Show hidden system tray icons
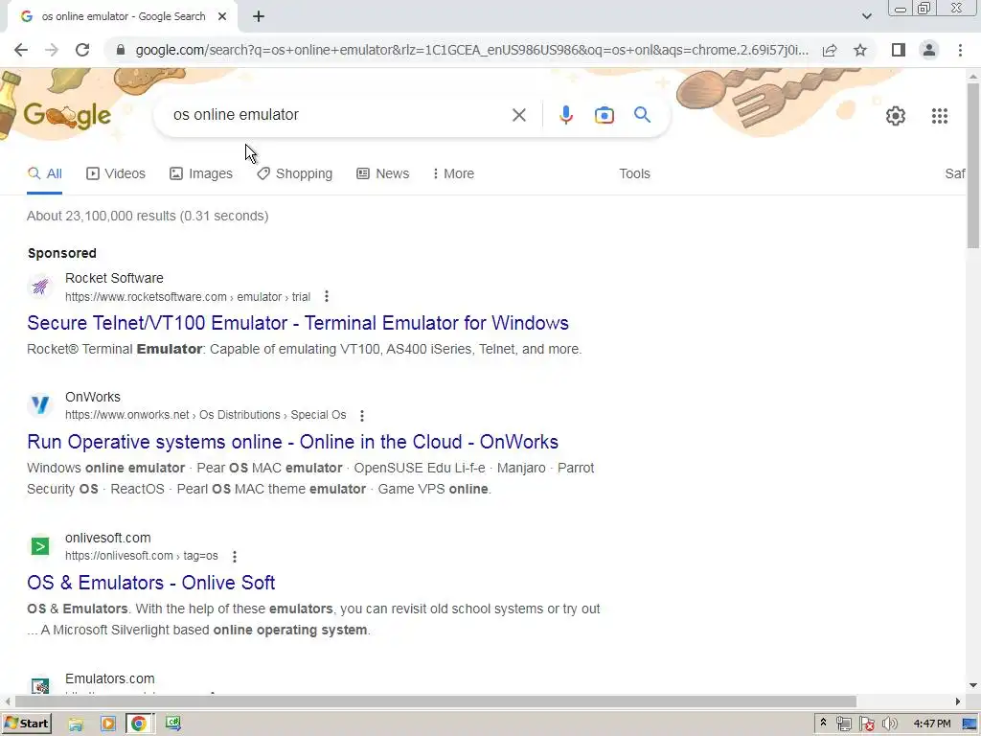Image resolution: width=981 pixels, height=736 pixels. pyautogui.click(x=823, y=723)
